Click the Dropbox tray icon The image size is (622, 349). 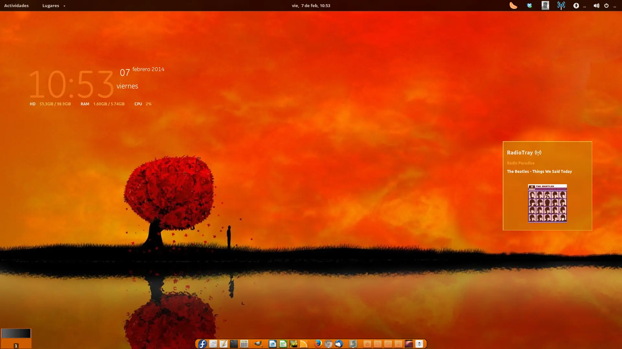click(529, 5)
